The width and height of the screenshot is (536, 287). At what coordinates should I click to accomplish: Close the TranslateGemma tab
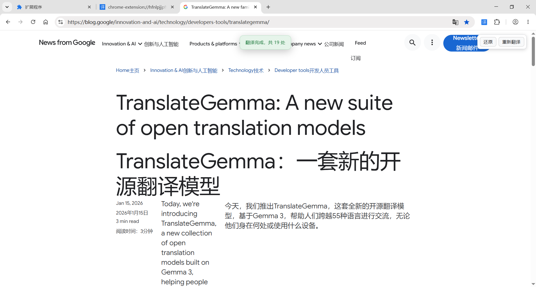click(255, 7)
